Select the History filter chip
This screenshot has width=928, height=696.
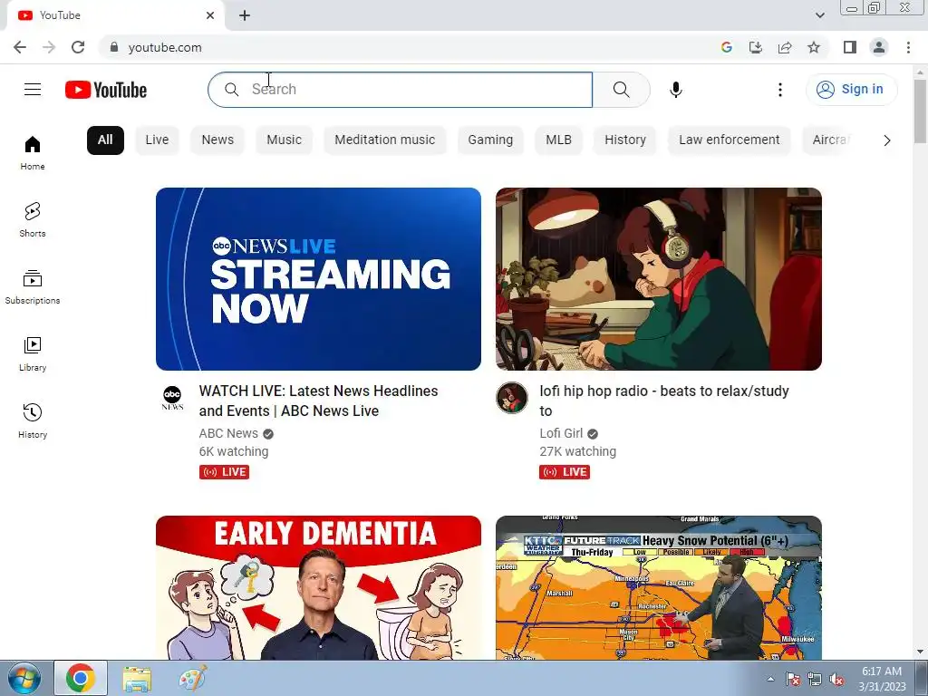tap(625, 140)
